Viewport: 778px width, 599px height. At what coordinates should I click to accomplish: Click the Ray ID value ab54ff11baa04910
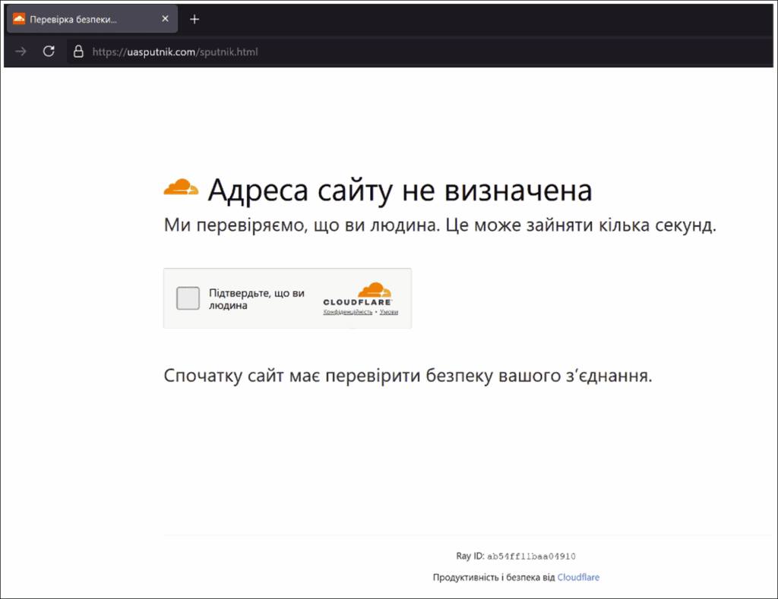(x=531, y=556)
